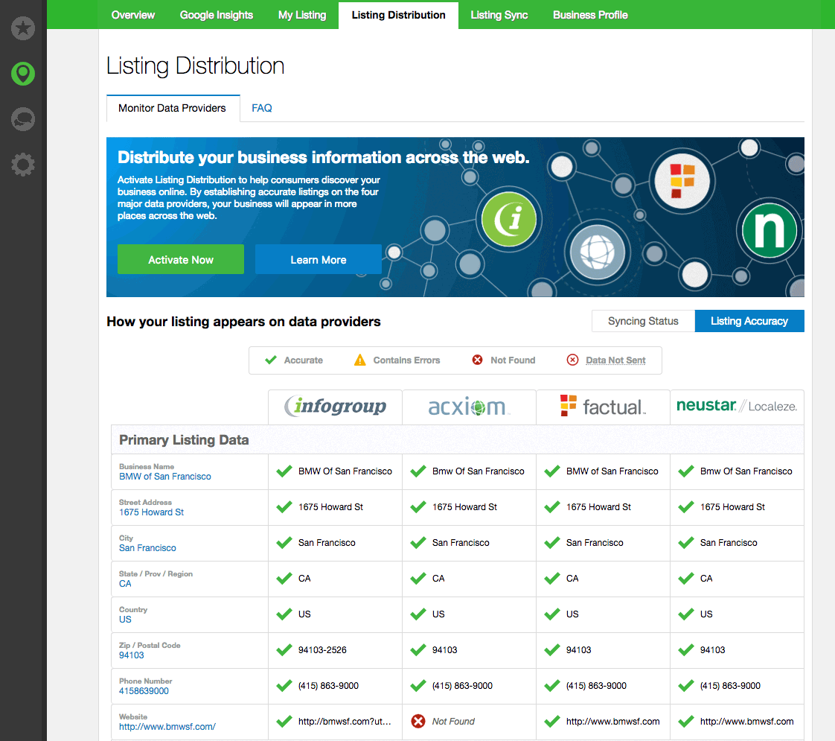Click the red X Not Found website icon
Image resolution: width=835 pixels, height=741 pixels.
(x=418, y=722)
